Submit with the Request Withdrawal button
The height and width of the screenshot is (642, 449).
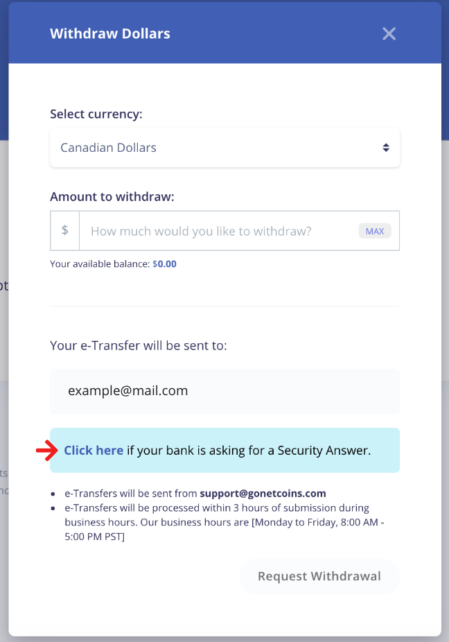pyautogui.click(x=319, y=576)
